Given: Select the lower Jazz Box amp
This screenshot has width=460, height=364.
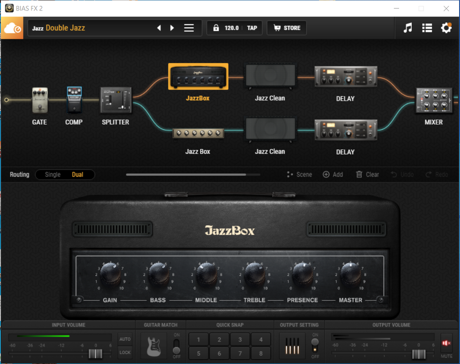Looking at the screenshot, I should pyautogui.click(x=198, y=133).
